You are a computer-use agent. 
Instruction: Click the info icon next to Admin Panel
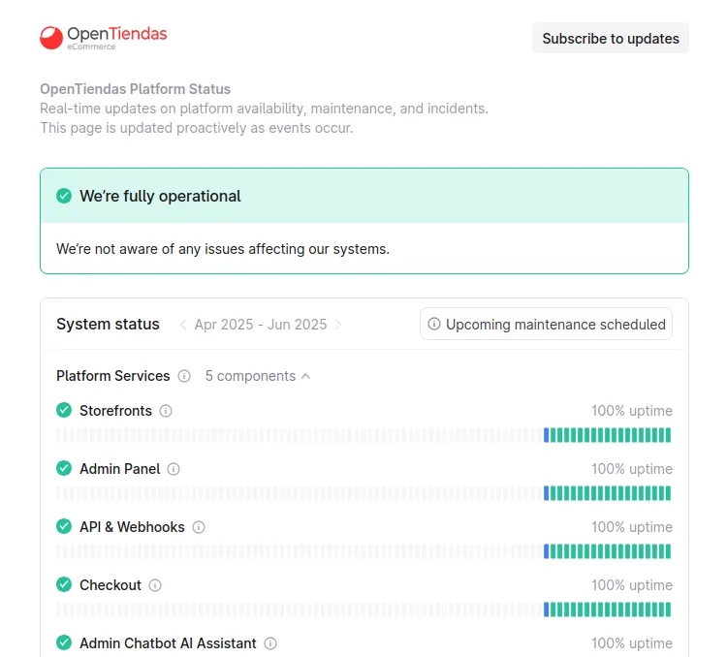[x=174, y=469]
